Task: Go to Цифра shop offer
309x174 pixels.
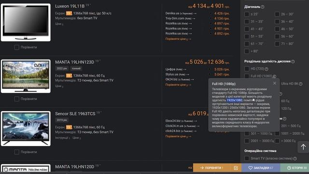Action: pyautogui.click(x=176, y=69)
